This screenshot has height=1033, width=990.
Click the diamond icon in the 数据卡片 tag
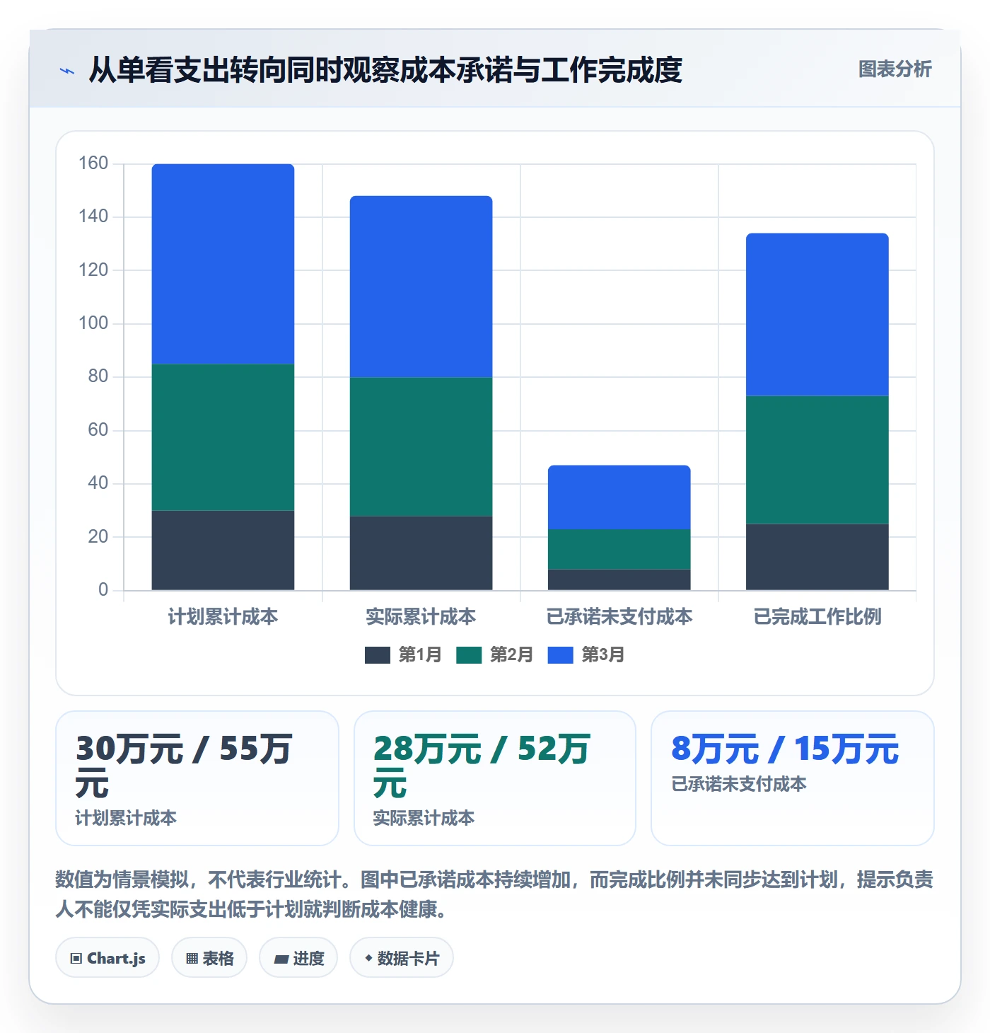[x=368, y=958]
